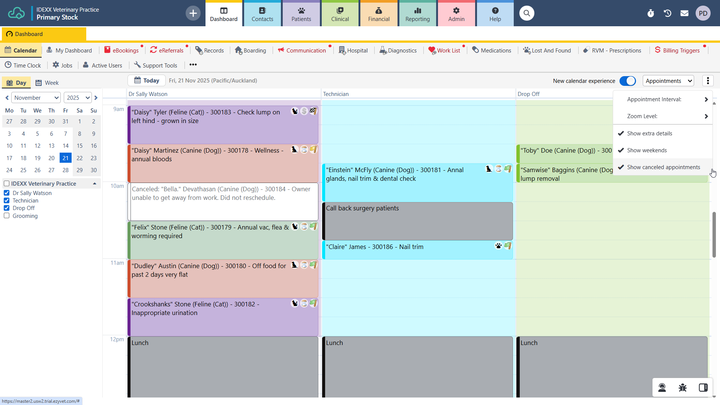Open the November month dropdown
This screenshot has height=405, width=720.
pos(36,98)
